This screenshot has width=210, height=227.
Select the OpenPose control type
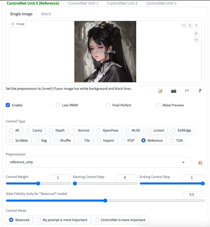tap(98, 130)
